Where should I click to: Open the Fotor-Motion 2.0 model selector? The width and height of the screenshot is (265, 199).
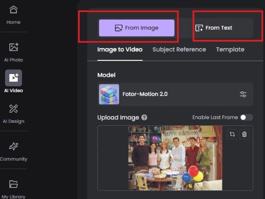[175, 94]
